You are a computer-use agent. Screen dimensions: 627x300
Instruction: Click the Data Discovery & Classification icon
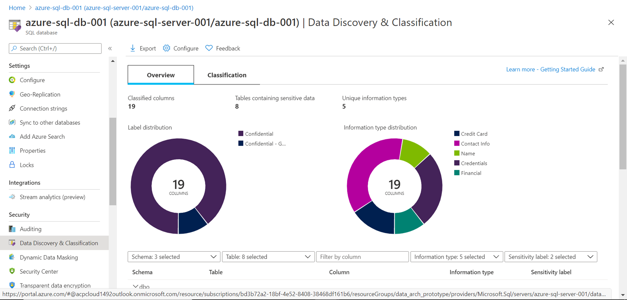[12, 243]
